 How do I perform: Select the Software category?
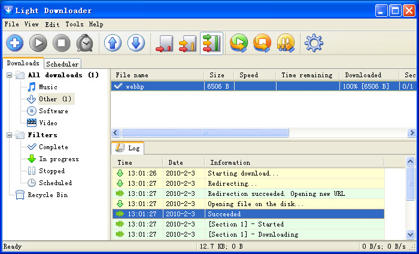click(53, 111)
